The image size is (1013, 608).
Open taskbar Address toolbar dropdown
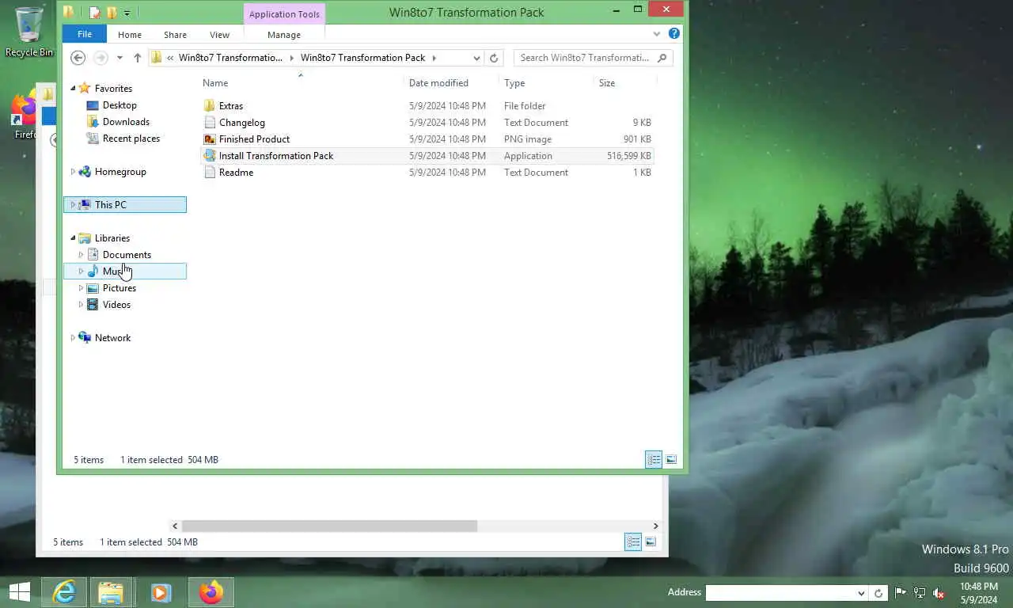pyautogui.click(x=861, y=593)
